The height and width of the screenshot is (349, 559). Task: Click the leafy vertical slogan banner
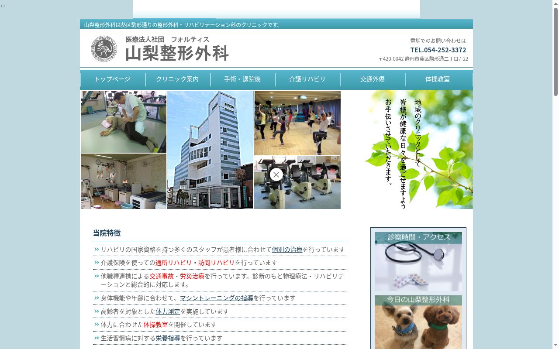point(407,150)
